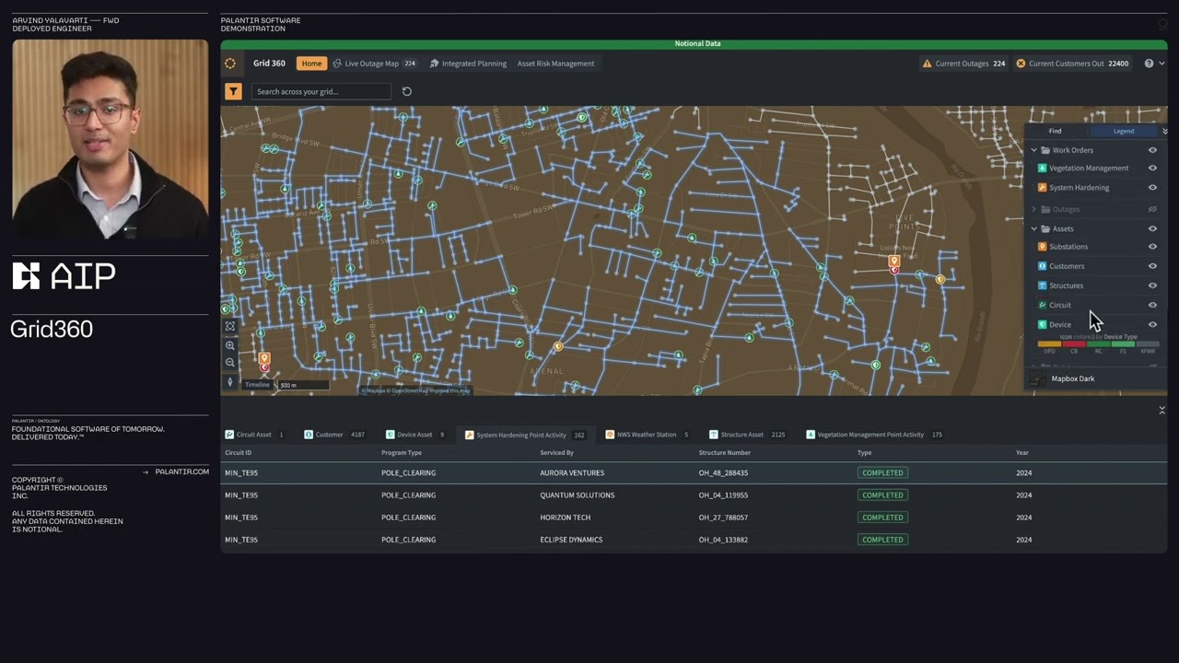Image resolution: width=1179 pixels, height=663 pixels.
Task: Switch to the Home tab
Action: coord(311,64)
